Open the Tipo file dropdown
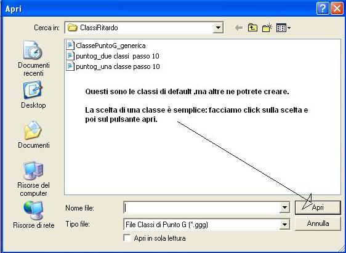The image size is (346, 253). 284,225
